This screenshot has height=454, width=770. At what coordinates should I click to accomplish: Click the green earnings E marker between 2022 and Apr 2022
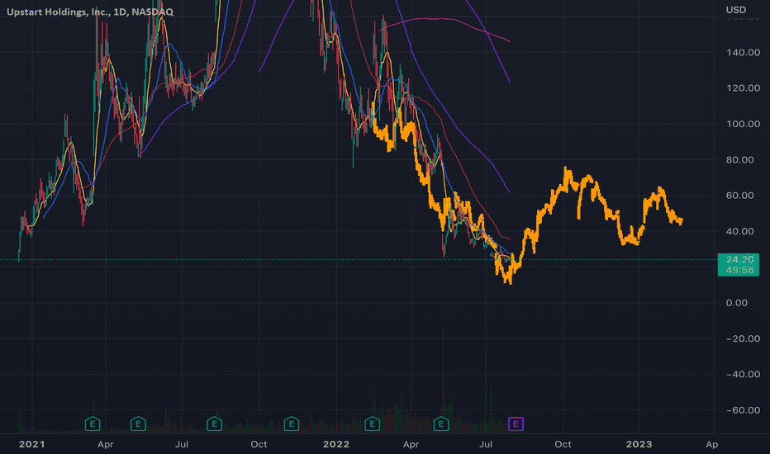[x=373, y=423]
